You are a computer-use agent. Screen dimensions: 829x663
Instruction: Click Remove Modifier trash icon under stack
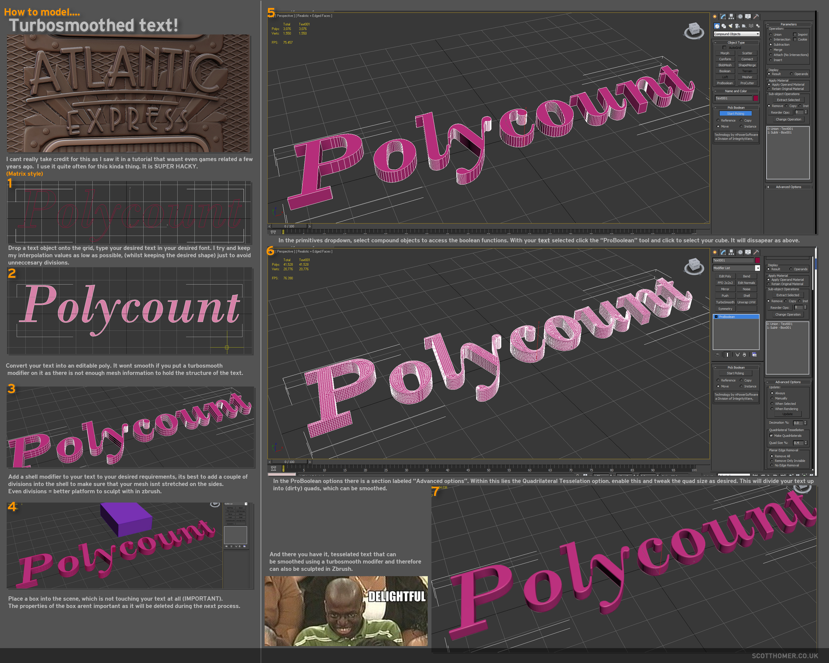click(744, 355)
